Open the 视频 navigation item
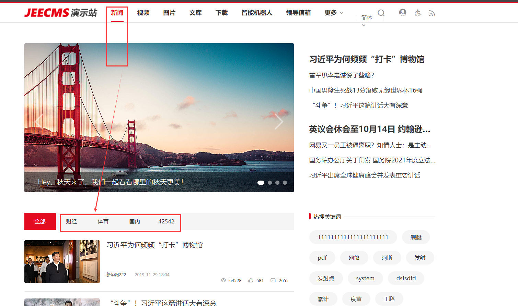518x306 pixels. 143,13
